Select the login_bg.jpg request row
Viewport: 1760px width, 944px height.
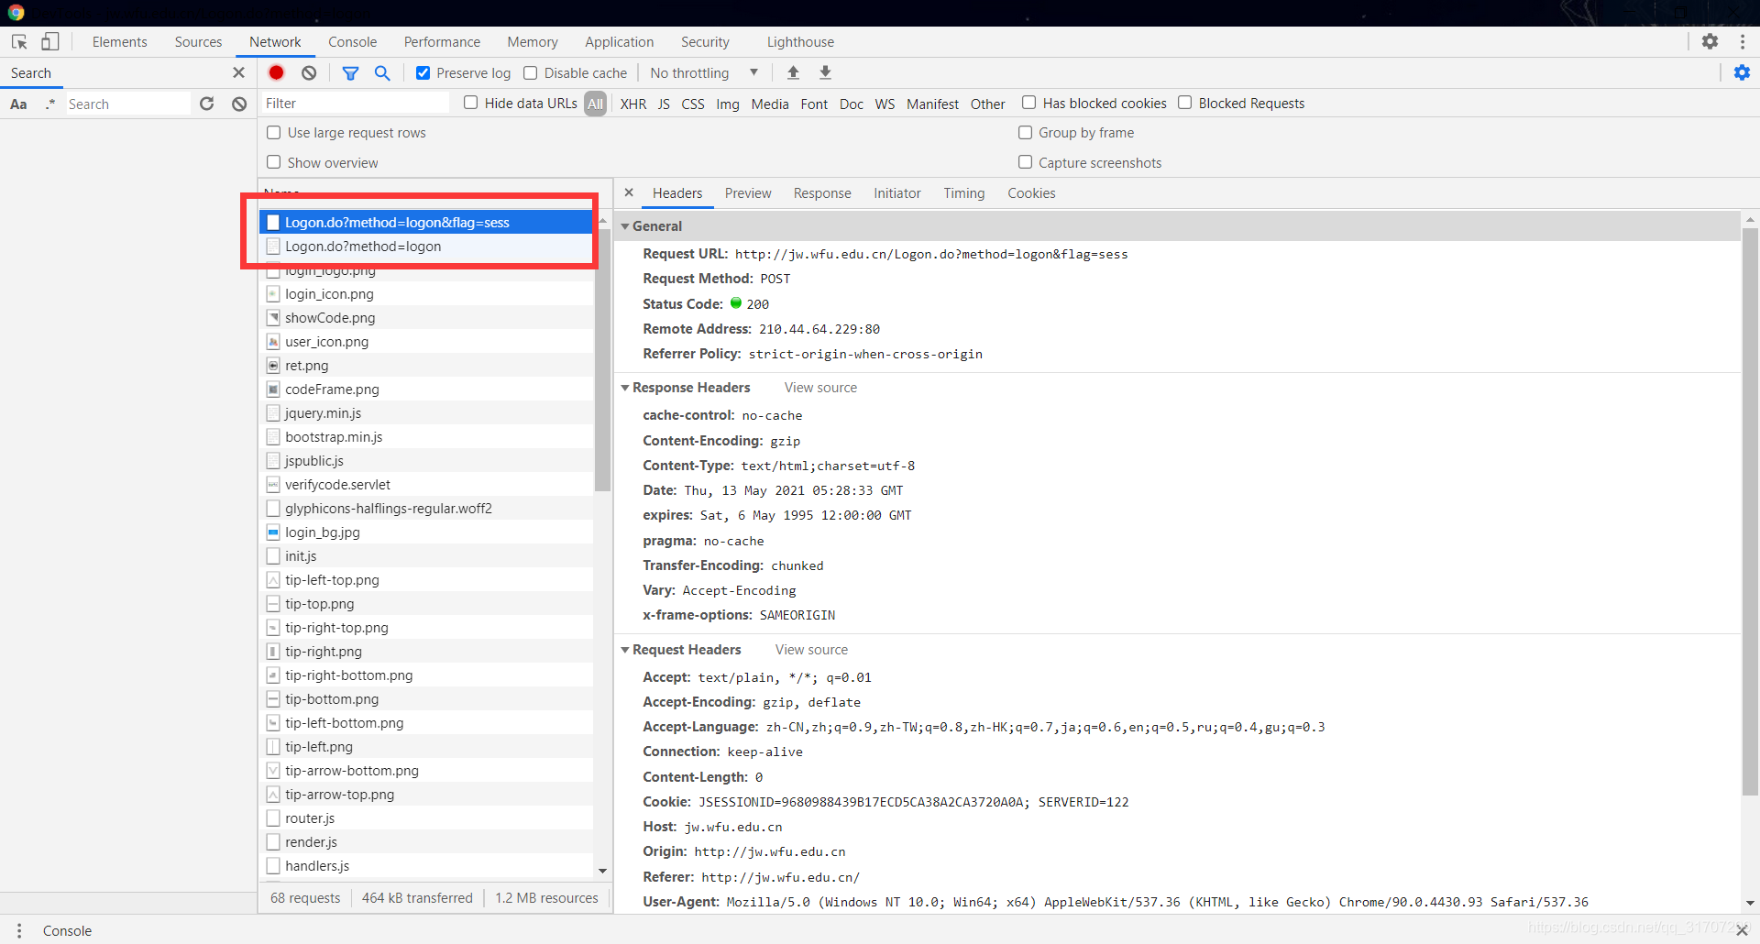click(426, 532)
